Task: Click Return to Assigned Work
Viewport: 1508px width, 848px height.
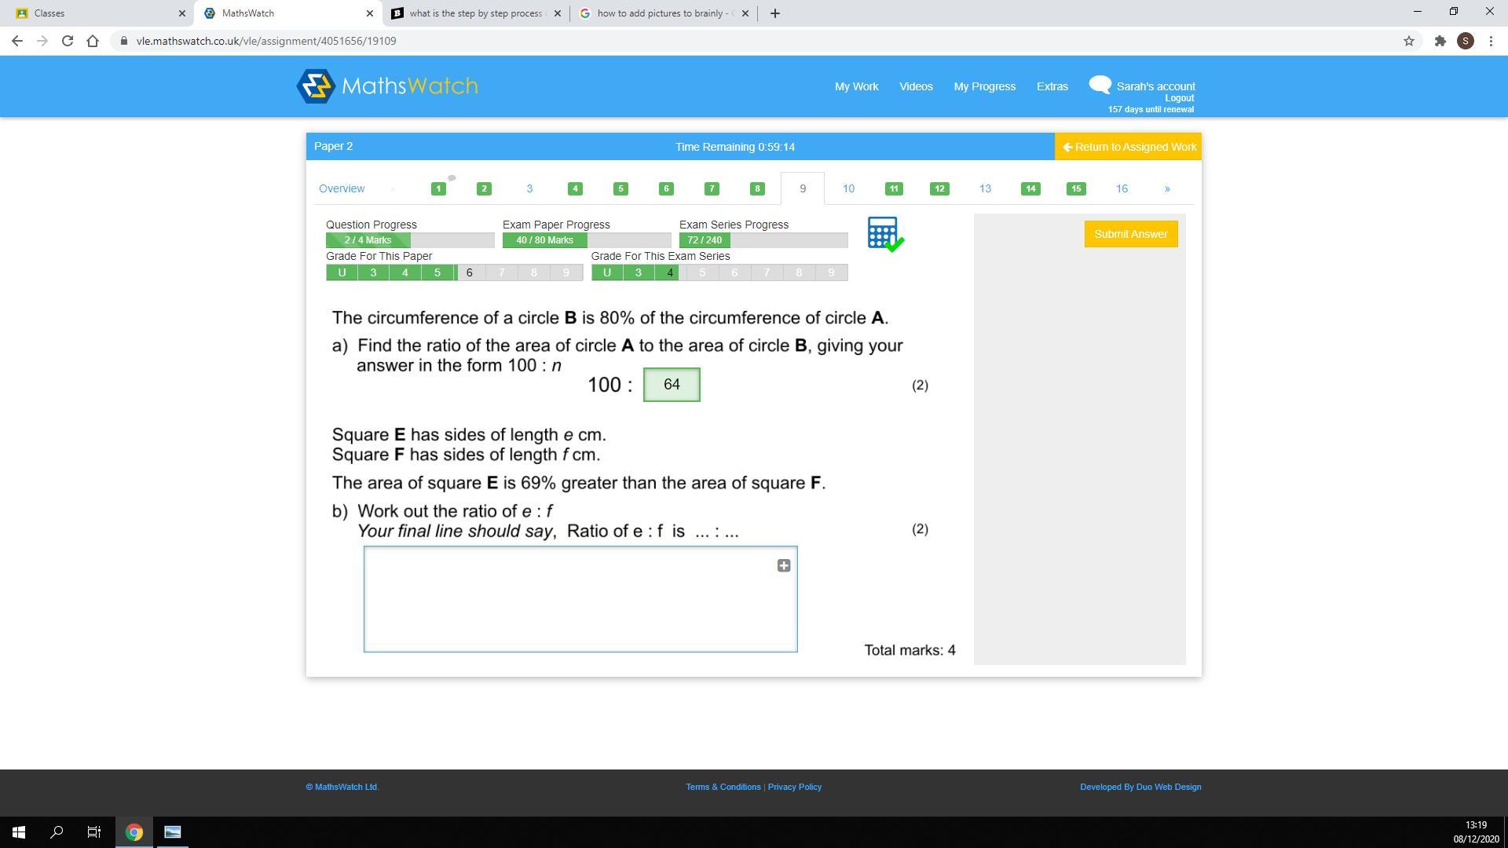Action: [x=1128, y=147]
